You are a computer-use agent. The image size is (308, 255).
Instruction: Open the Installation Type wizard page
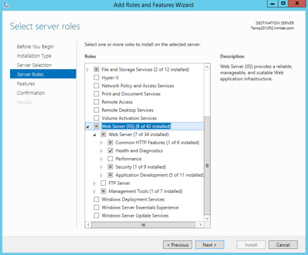[34, 56]
